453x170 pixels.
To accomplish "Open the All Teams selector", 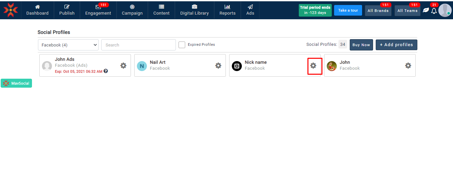I will pos(407,11).
